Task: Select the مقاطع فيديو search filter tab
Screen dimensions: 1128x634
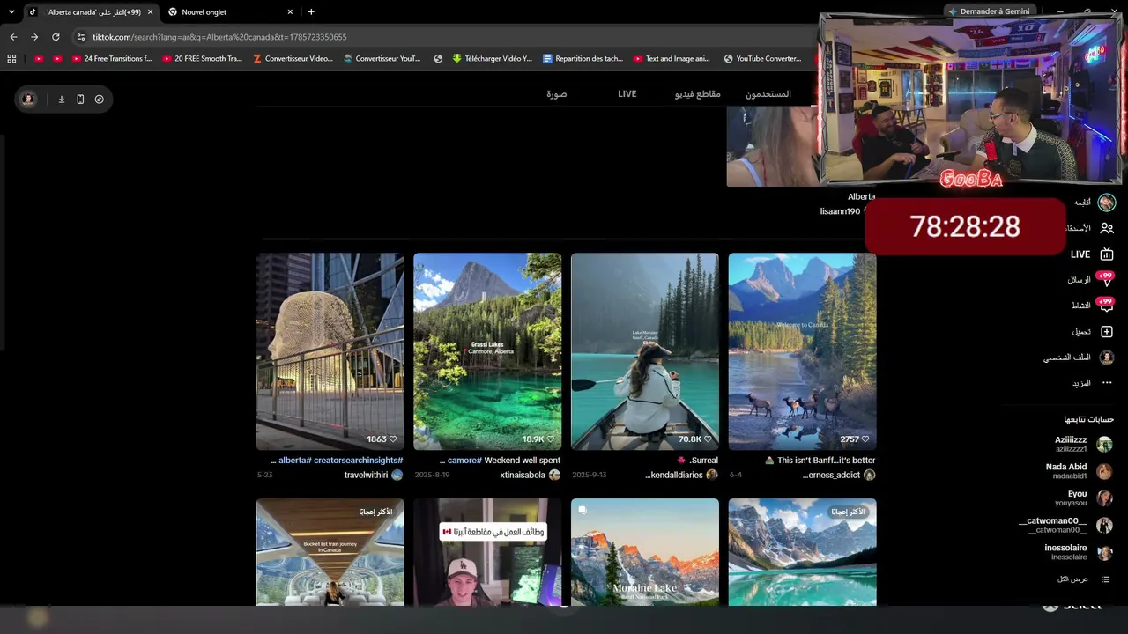Action: pos(698,94)
